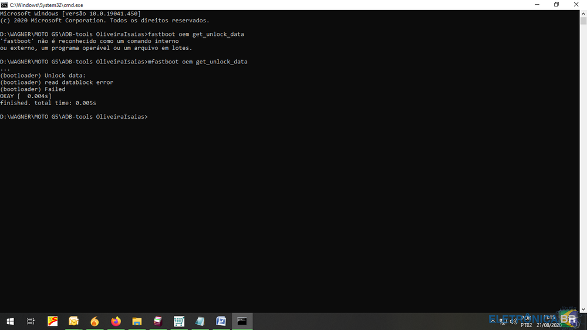The height and width of the screenshot is (330, 587).
Task: Change the POR PTB2 keyboard language
Action: coord(526,321)
